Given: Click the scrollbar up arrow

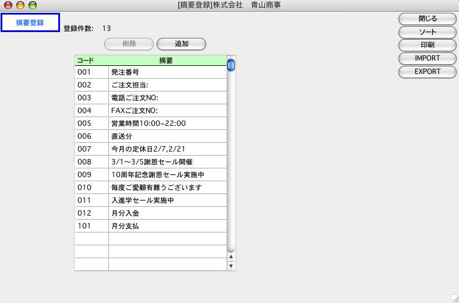Looking at the screenshot, I should pyautogui.click(x=231, y=256).
